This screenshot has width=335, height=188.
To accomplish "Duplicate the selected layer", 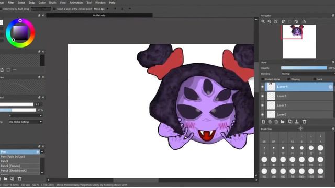I will click(290, 122).
